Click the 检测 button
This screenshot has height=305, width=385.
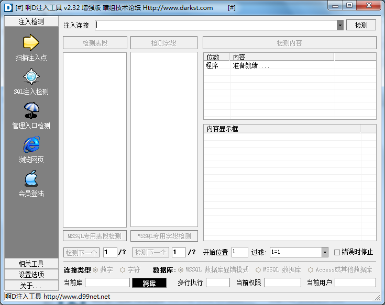point(361,25)
